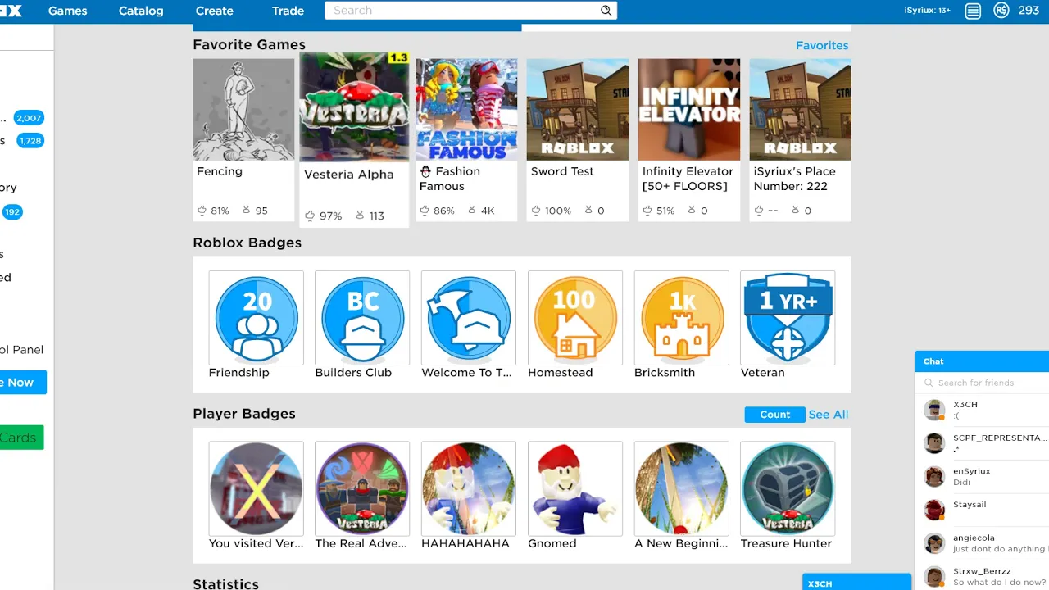
Task: Open the Catalog menu
Action: pos(141,11)
